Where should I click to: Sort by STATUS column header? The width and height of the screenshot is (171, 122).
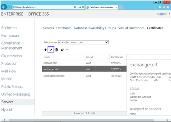point(96,57)
